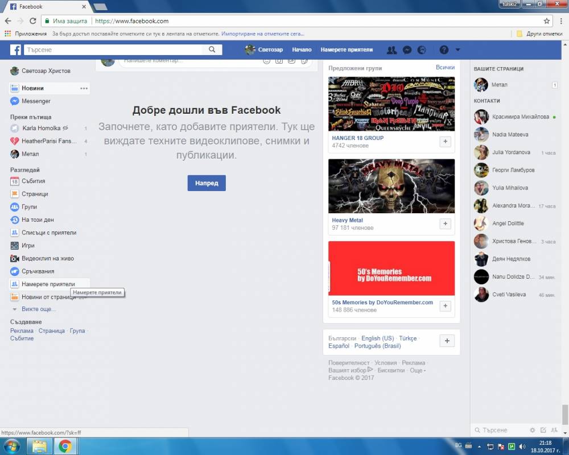Open the Heavy Metal group skull image
Screen dimensions: 569x455
(x=391, y=186)
